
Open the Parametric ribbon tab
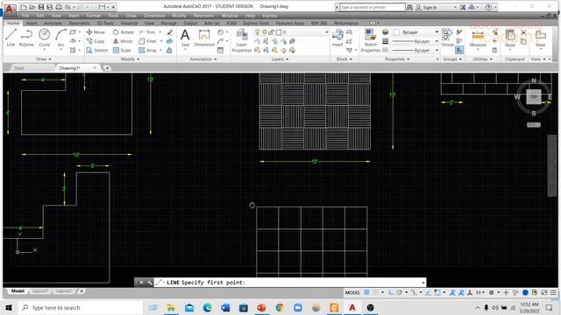tap(79, 24)
